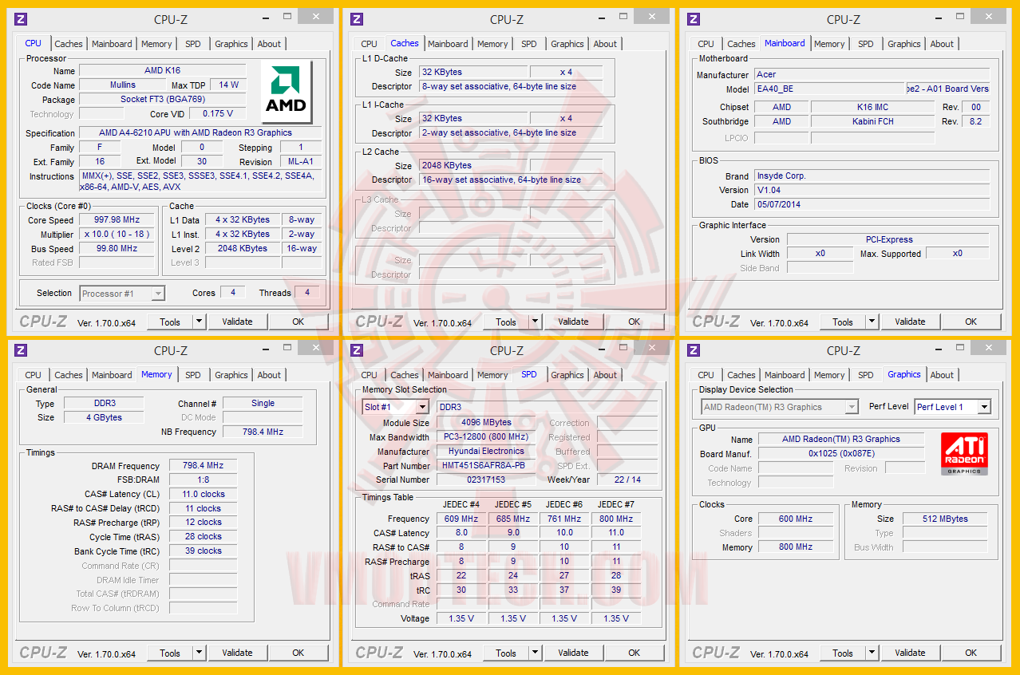Screen dimensions: 1020x675
Task: Click the Part Number HMT451S6AFR8A-PB
Action: 487,465
